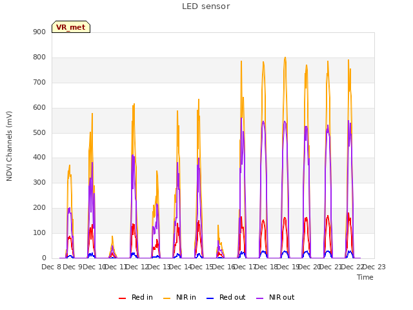Toggle the Red in legend entry
The height and width of the screenshot is (310, 413).
(136, 297)
